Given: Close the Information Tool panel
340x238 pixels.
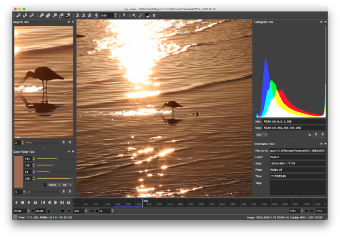Looking at the screenshot, I should click(325, 144).
